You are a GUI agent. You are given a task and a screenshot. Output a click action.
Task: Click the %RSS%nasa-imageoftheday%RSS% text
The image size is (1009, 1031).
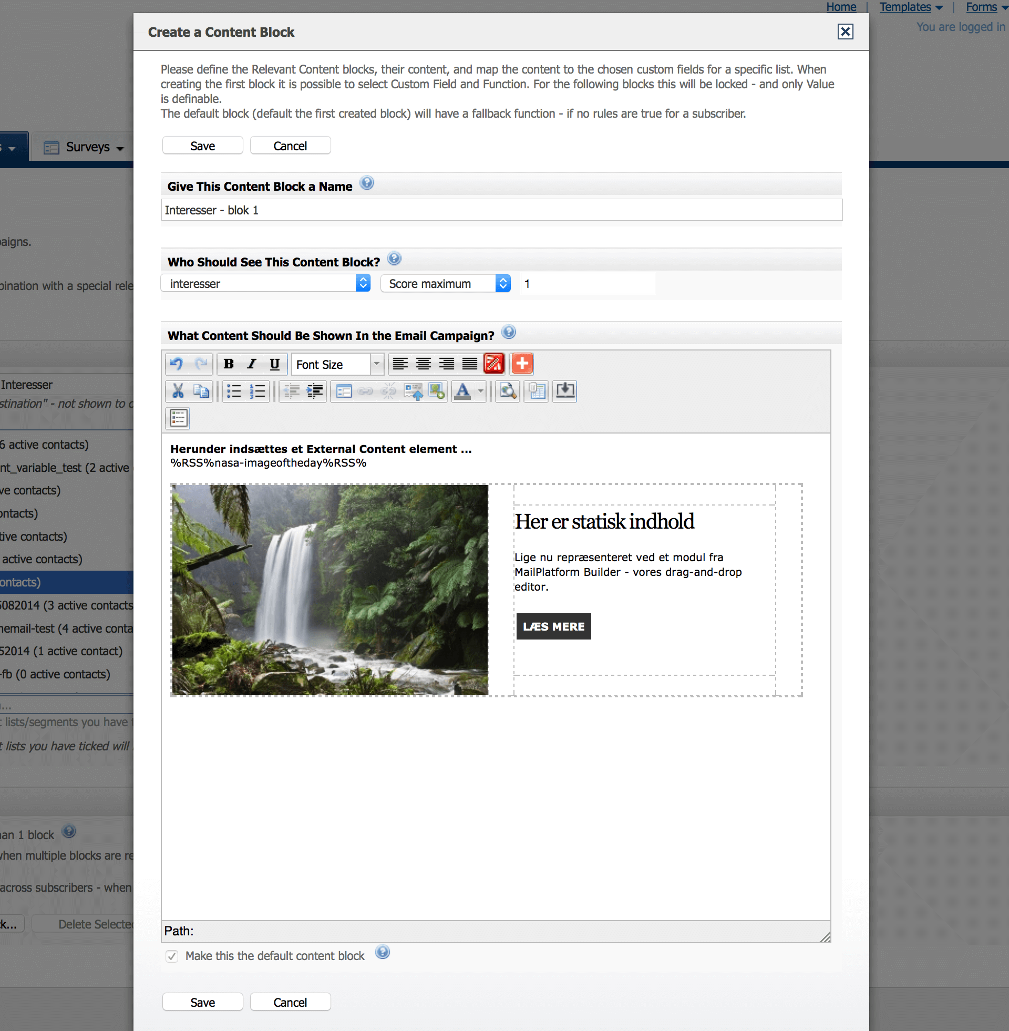[x=268, y=462]
